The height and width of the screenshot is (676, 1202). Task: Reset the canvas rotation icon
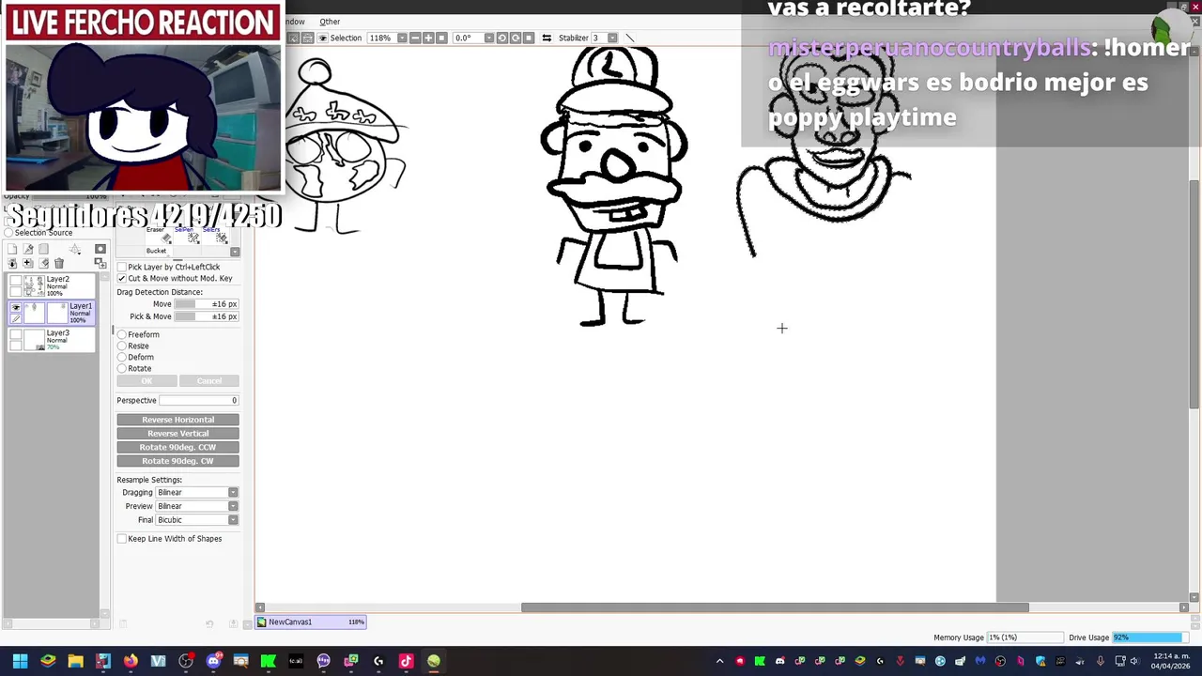coord(529,38)
